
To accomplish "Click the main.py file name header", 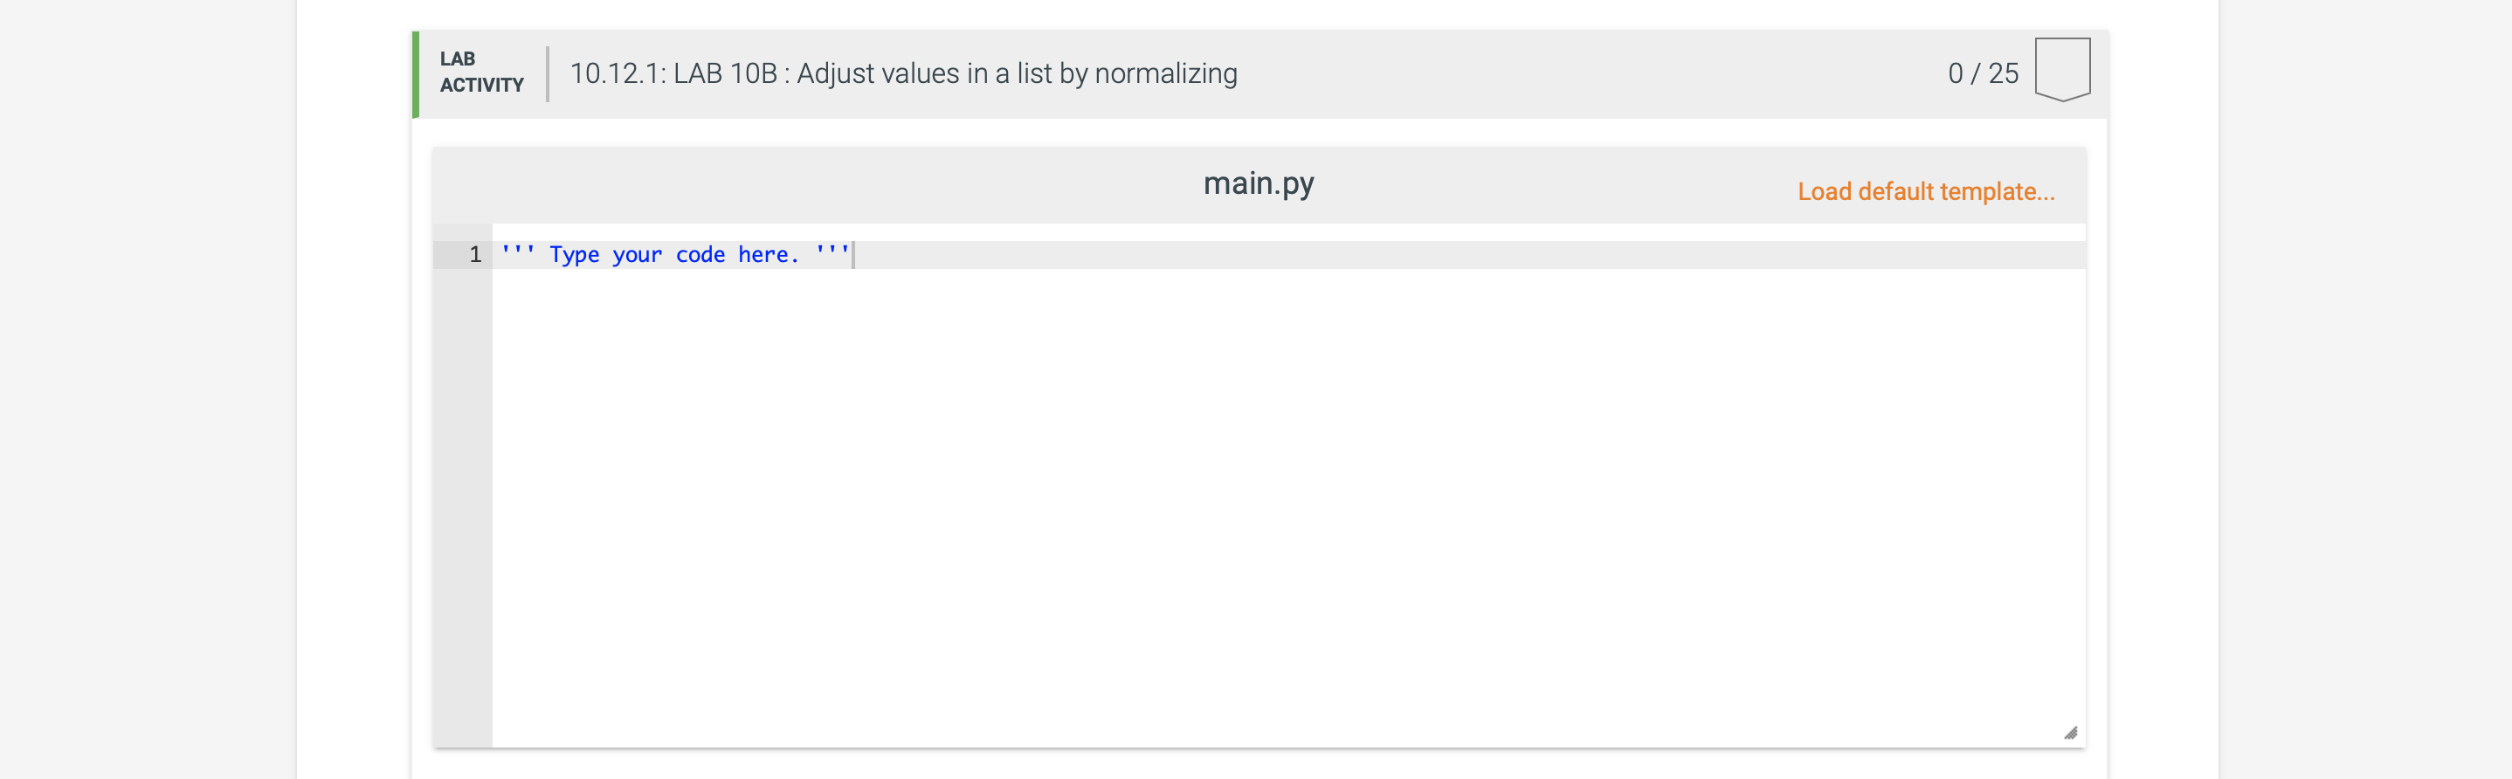I will pyautogui.click(x=1258, y=183).
